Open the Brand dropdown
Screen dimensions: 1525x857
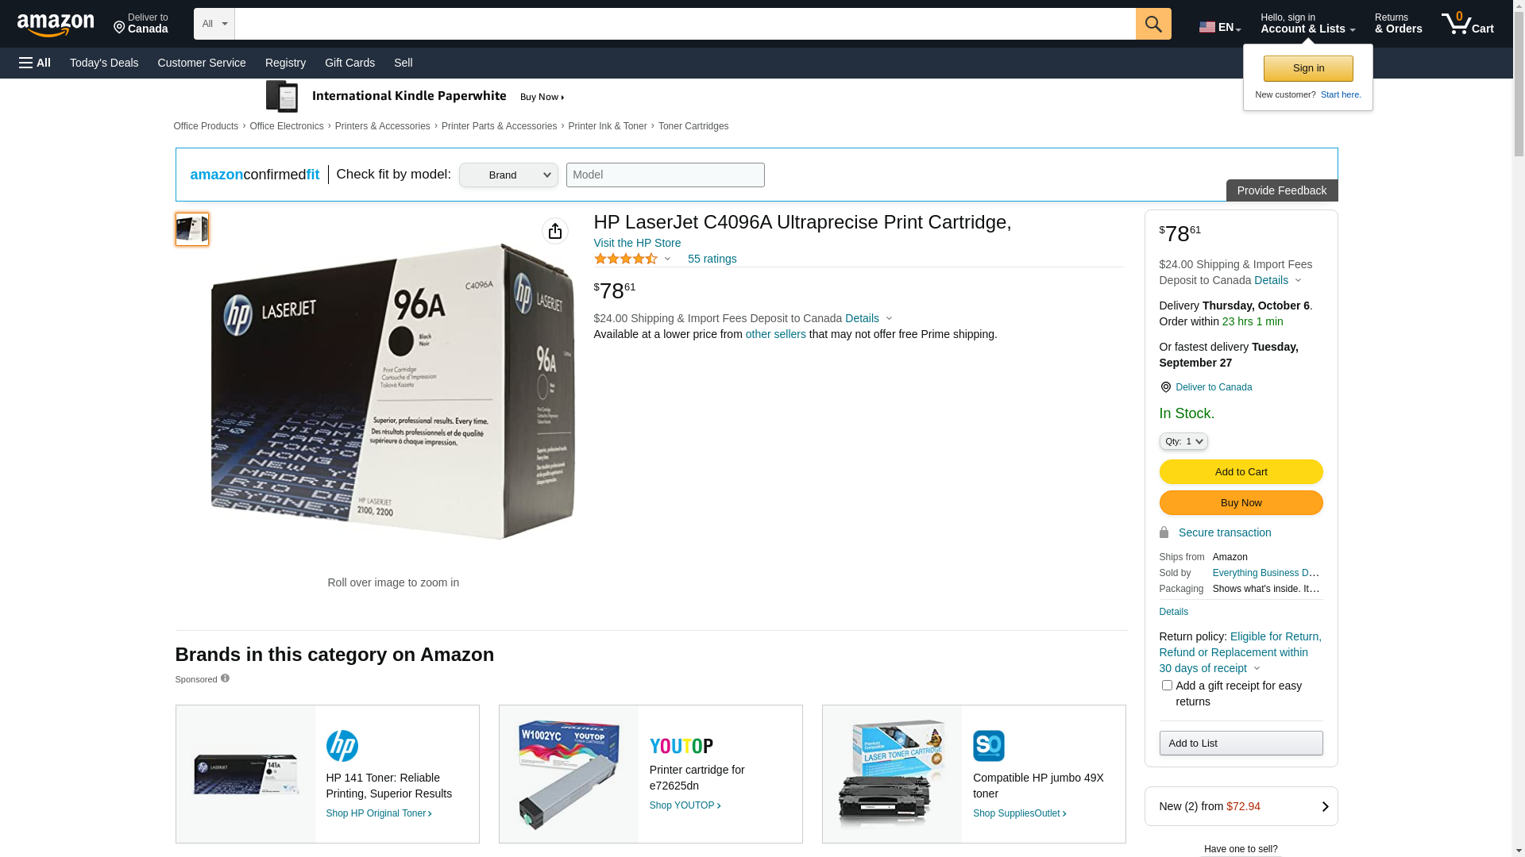coord(508,175)
